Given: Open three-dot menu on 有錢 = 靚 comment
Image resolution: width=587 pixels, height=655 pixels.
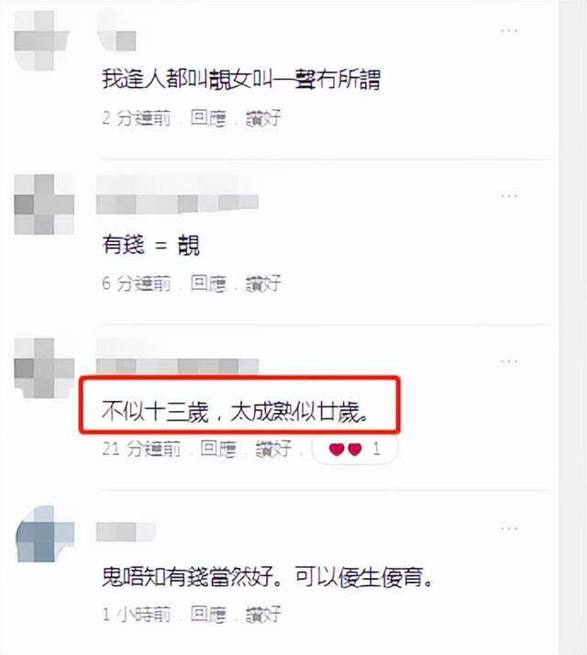Looking at the screenshot, I should [x=509, y=196].
